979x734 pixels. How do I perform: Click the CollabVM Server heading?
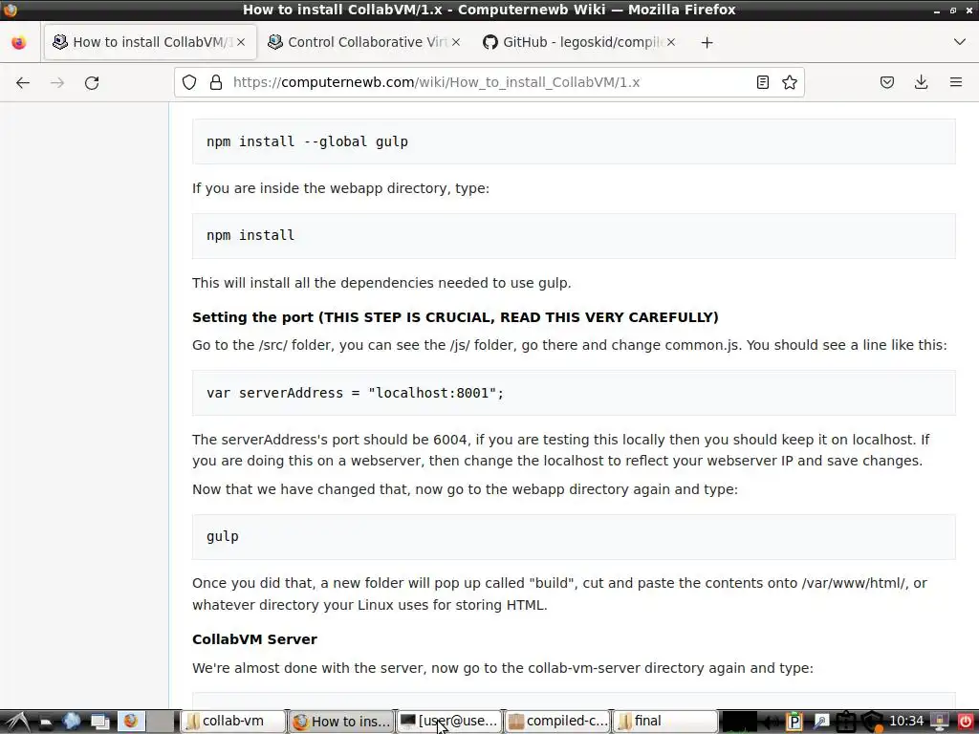tap(254, 639)
